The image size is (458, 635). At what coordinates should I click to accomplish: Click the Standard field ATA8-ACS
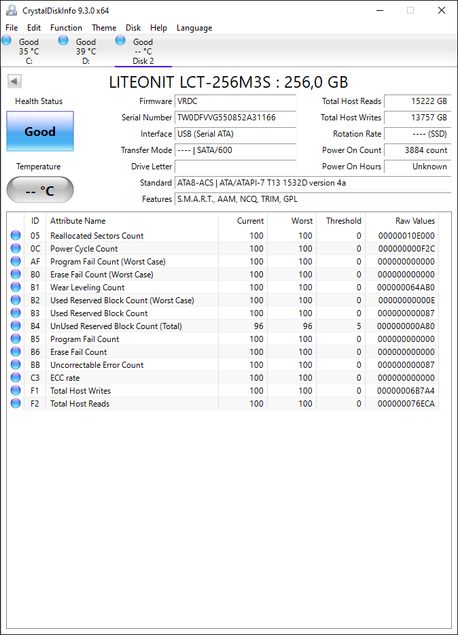(313, 183)
